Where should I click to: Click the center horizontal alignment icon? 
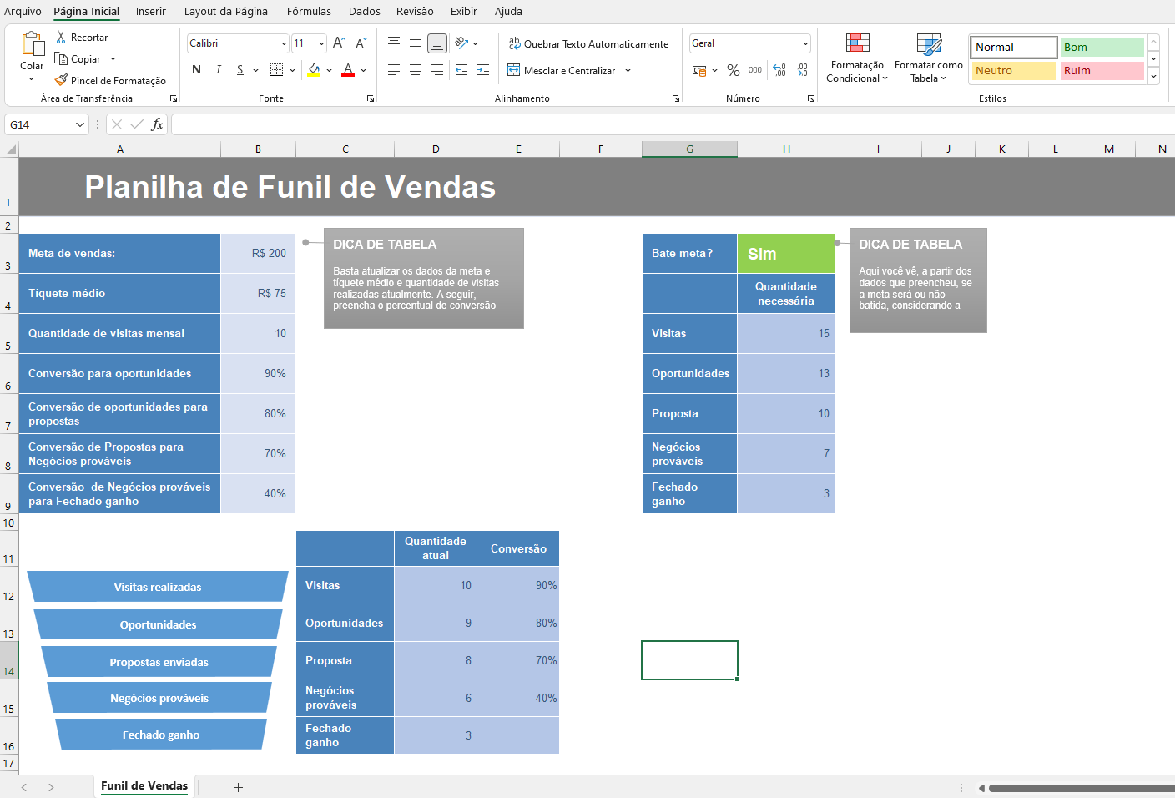click(416, 71)
